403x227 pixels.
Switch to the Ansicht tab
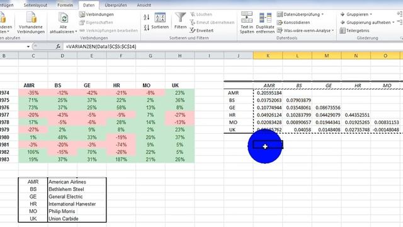tap(144, 5)
